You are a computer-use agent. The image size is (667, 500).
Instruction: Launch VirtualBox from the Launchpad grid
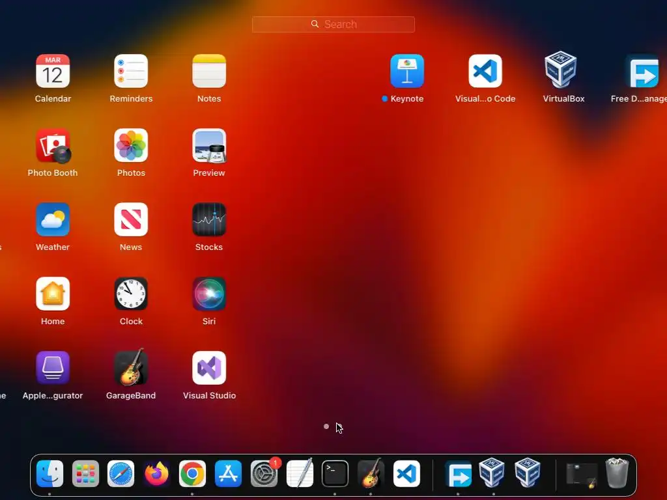[561, 70]
